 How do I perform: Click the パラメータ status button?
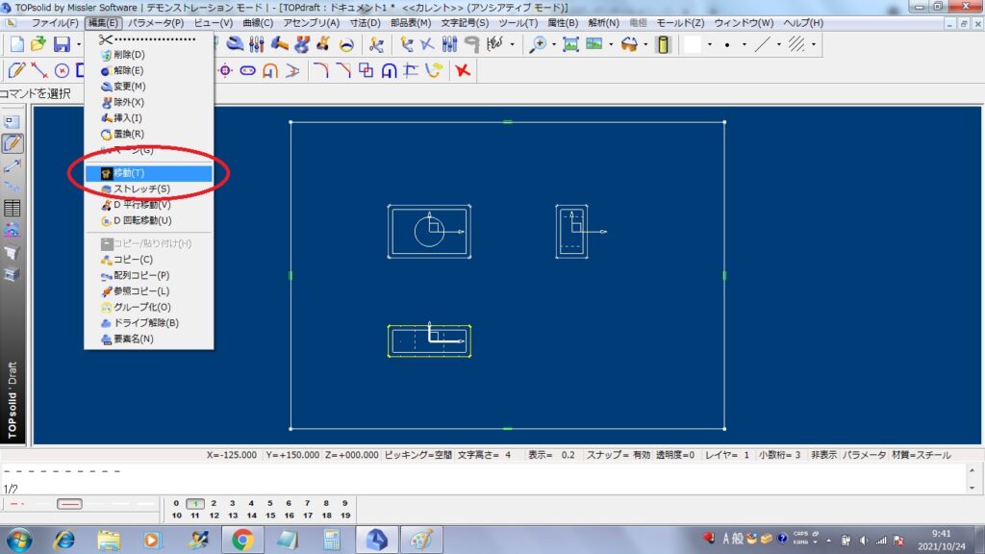pos(864,455)
